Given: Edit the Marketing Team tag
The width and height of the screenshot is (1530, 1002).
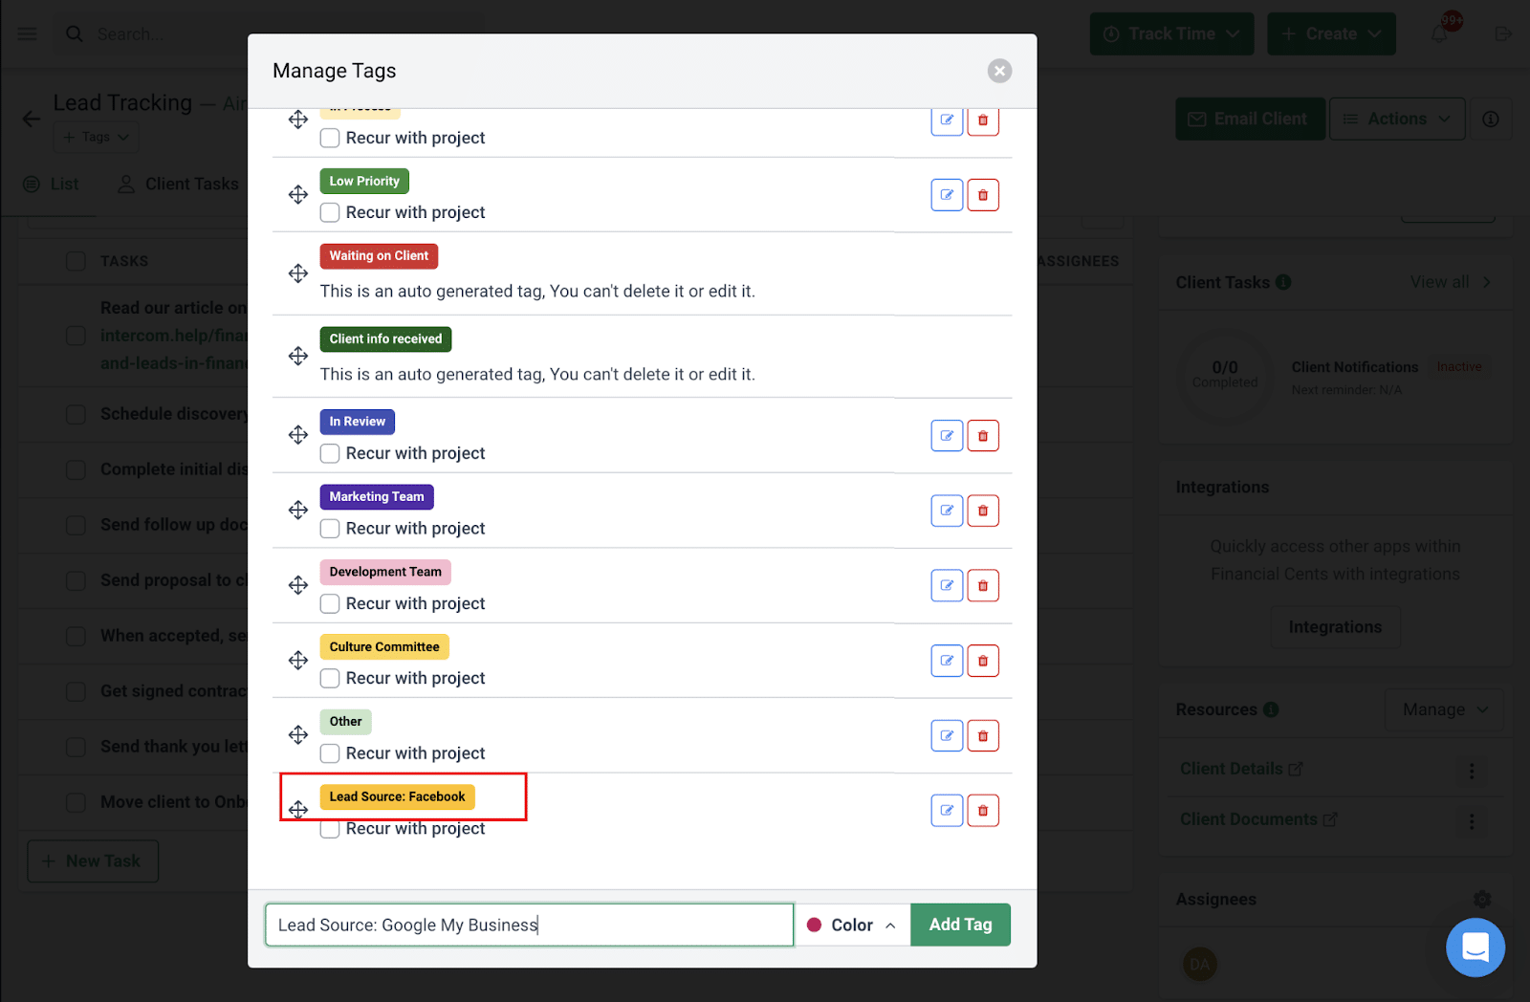Looking at the screenshot, I should pyautogui.click(x=947, y=511).
